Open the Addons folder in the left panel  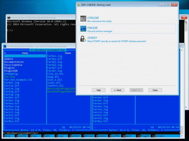9,59
